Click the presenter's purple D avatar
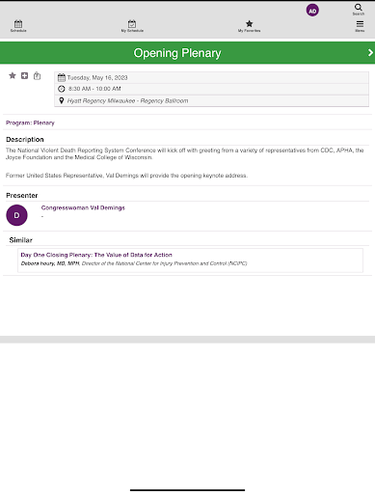The width and height of the screenshot is (375, 494). (16, 215)
